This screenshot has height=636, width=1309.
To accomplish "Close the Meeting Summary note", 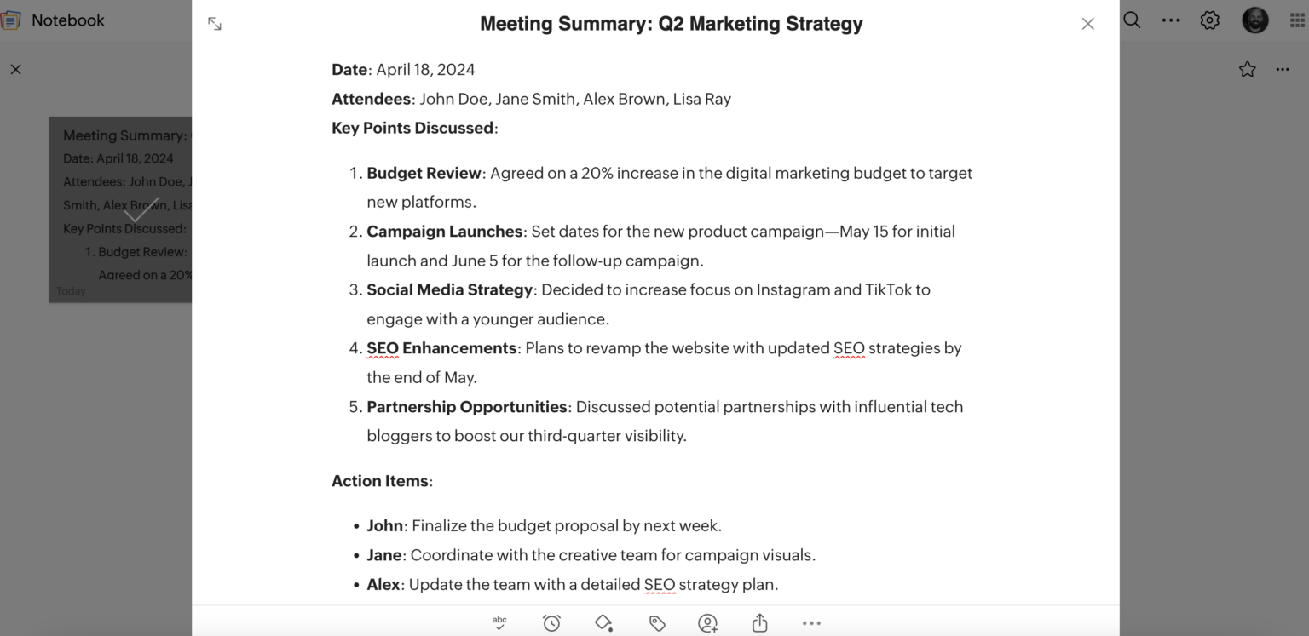I will (x=1087, y=24).
